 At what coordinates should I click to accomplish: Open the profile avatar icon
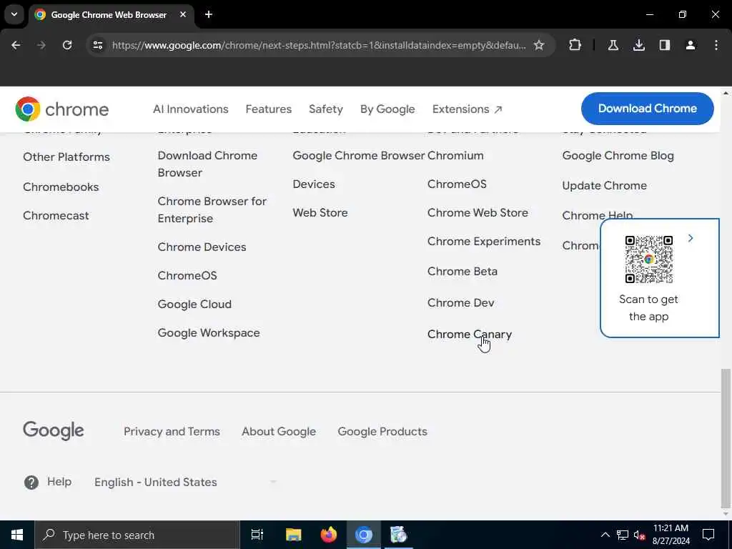(690, 45)
